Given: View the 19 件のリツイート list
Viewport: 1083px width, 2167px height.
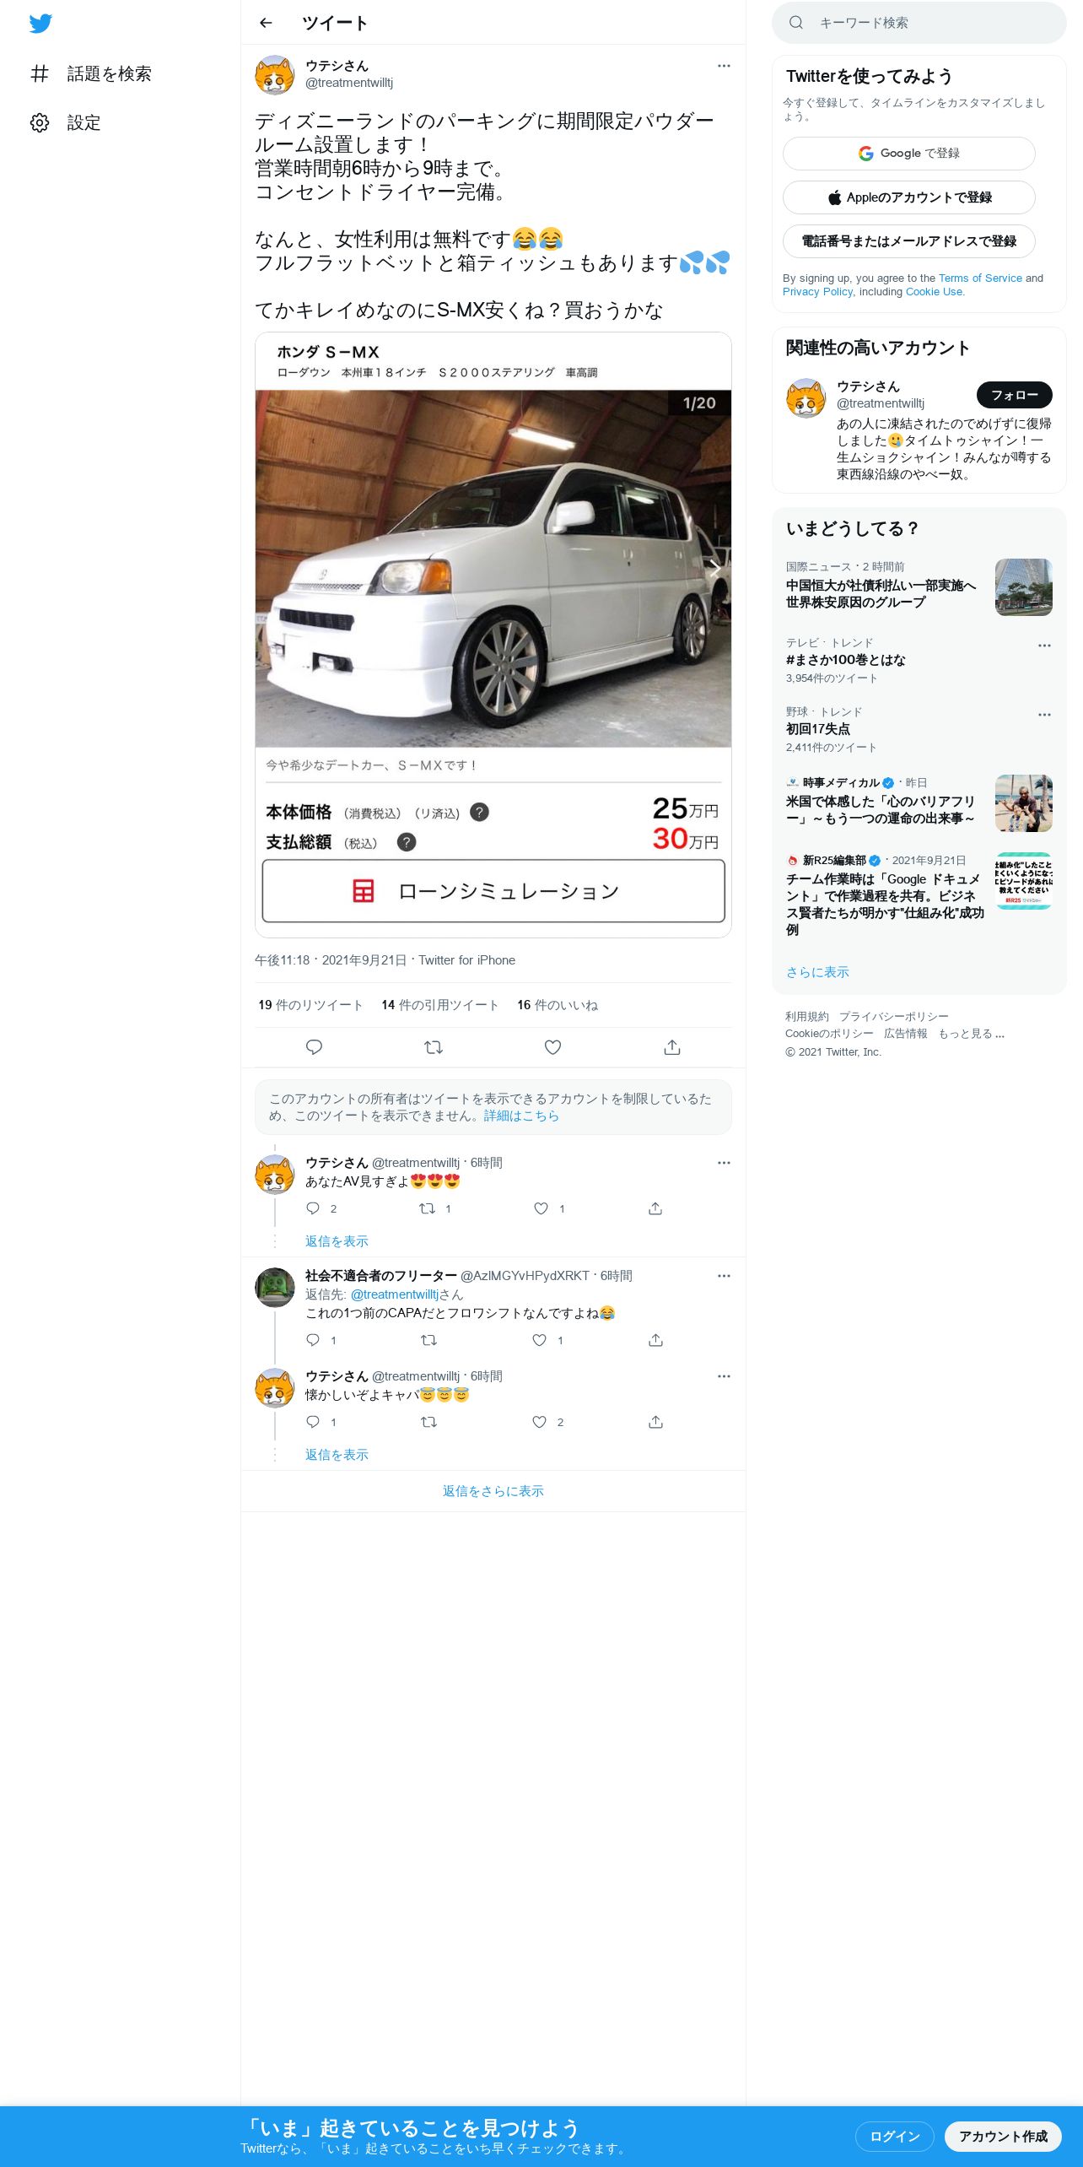Looking at the screenshot, I should [310, 1005].
